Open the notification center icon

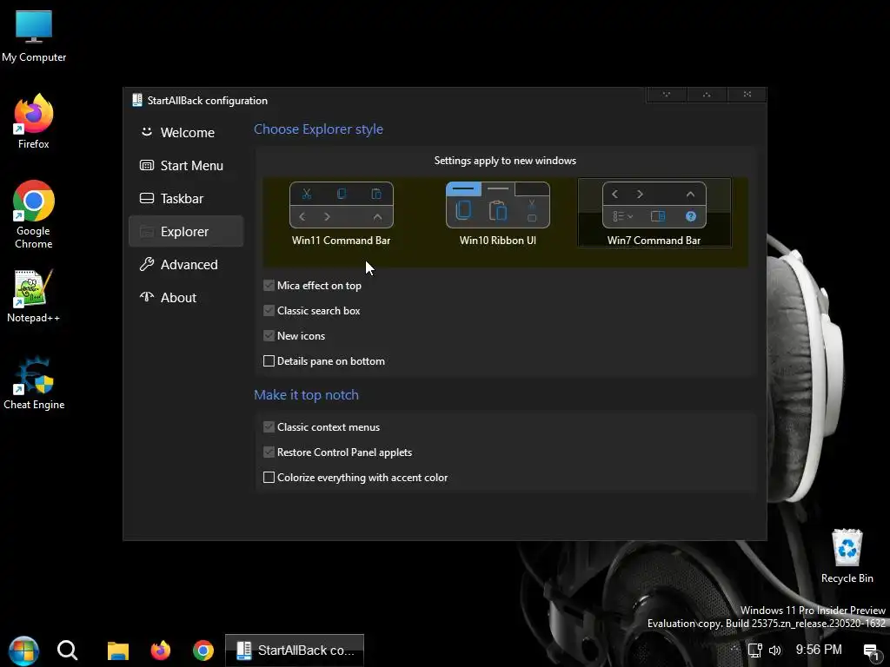tap(871, 651)
